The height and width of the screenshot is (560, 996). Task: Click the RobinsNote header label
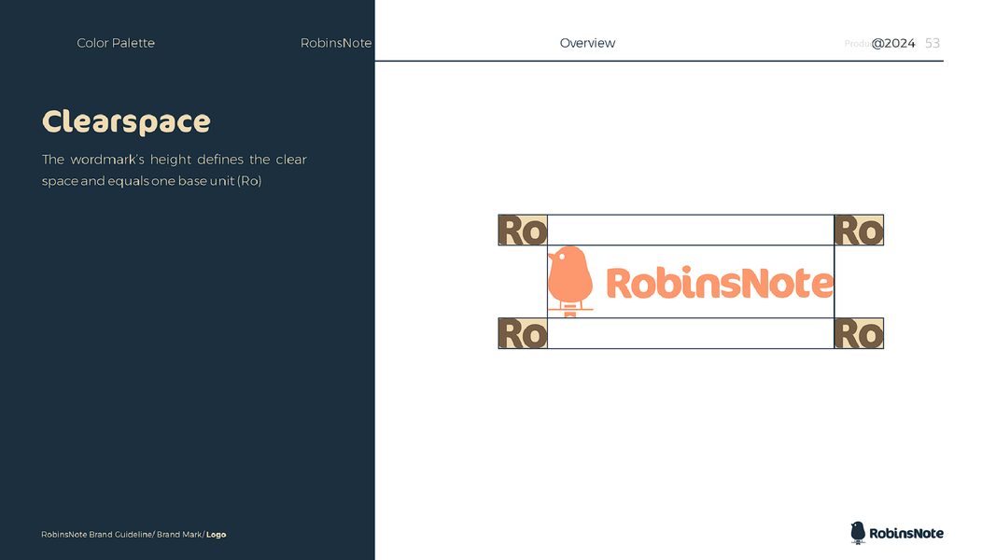[336, 43]
